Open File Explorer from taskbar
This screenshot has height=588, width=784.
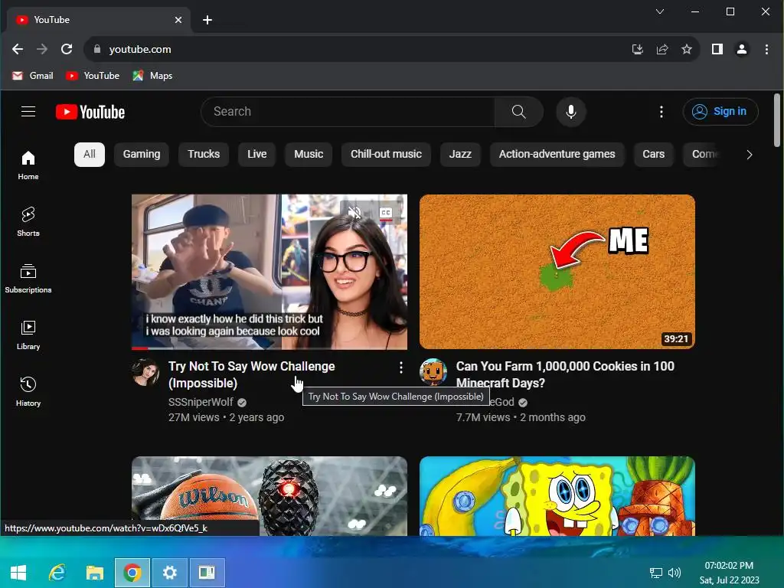(94, 572)
